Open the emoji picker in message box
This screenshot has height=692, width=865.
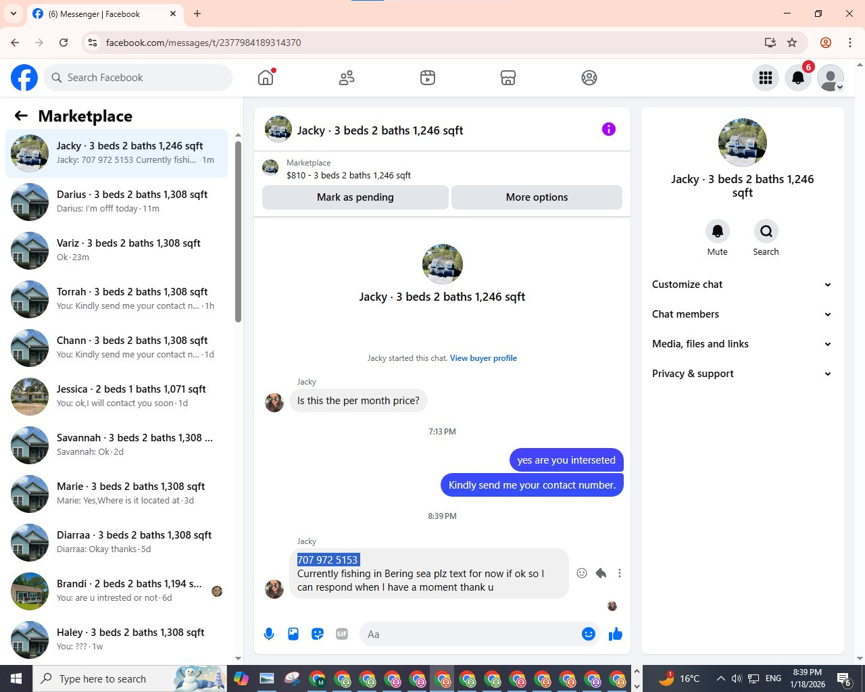pyautogui.click(x=589, y=634)
